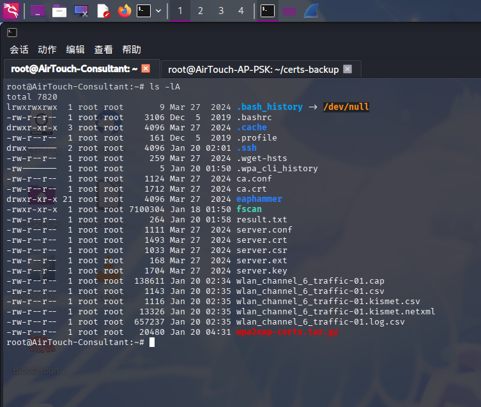
Task: Click the server.crt file name
Action: coord(262,240)
